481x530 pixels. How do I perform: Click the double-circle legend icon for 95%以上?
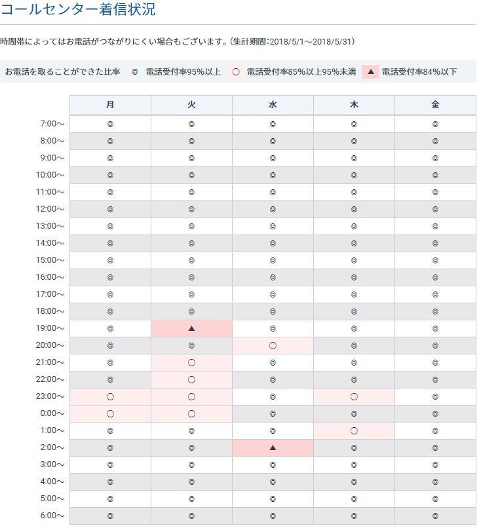pyautogui.click(x=135, y=72)
